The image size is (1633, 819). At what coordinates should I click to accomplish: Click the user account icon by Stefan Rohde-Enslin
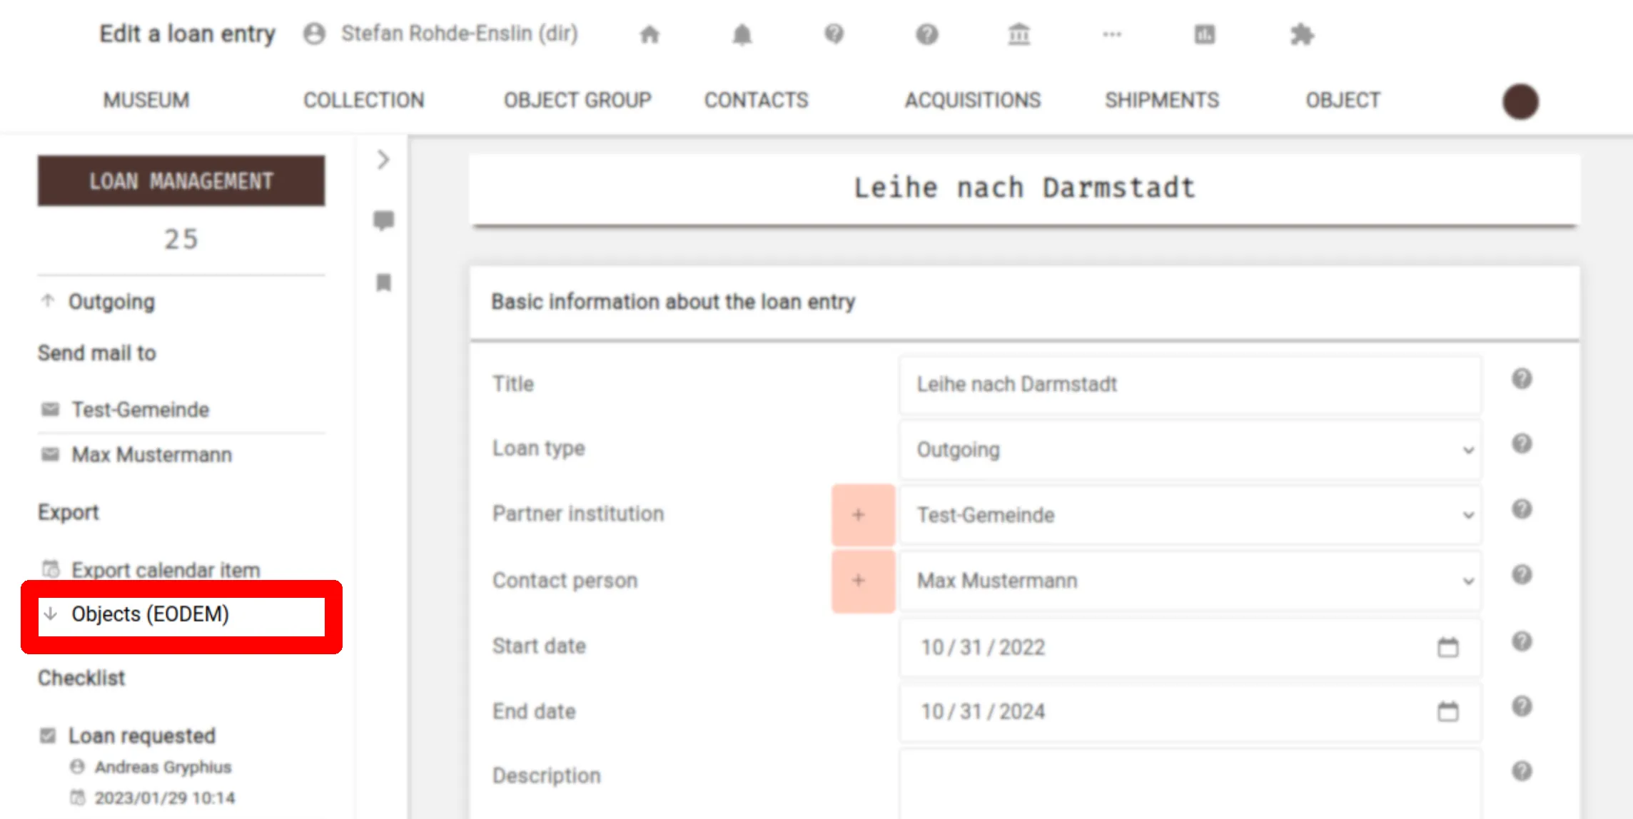314,34
